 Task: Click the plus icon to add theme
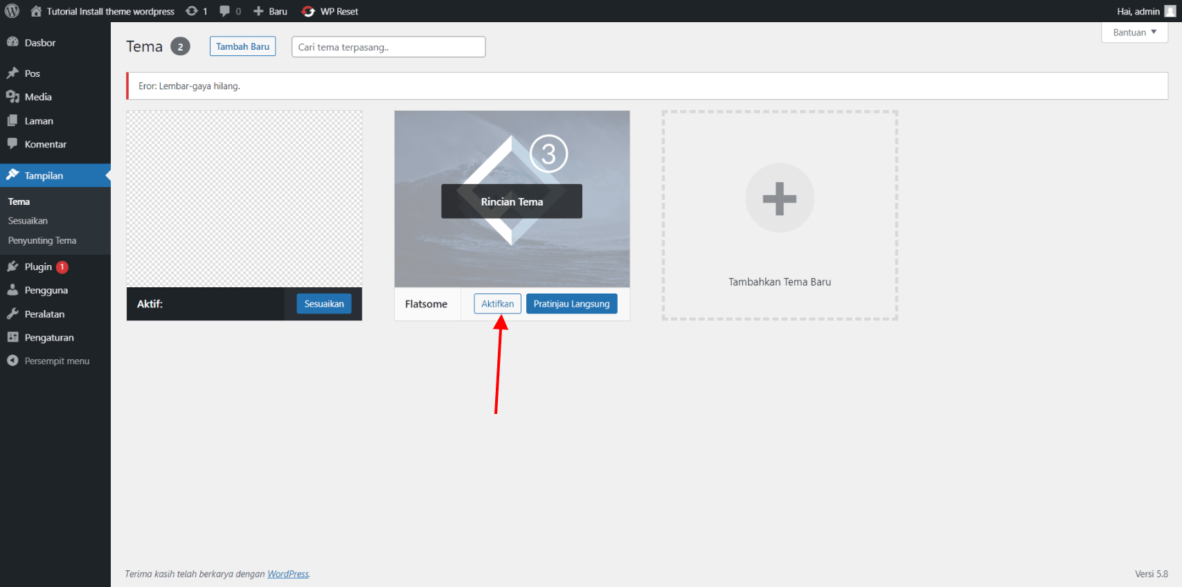coord(779,199)
